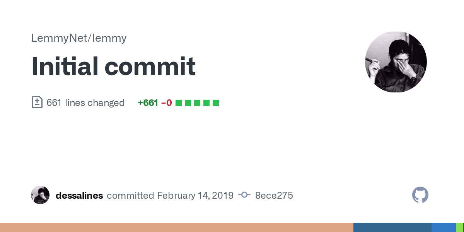Open the LemmyNet/lemmy repository link

pos(79,38)
